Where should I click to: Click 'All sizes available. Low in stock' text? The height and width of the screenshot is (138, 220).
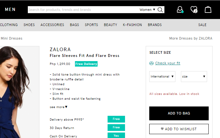(174, 94)
